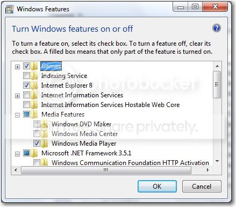Select Internet Information Services Hostable Web Core
236x207 pixels.
point(110,105)
